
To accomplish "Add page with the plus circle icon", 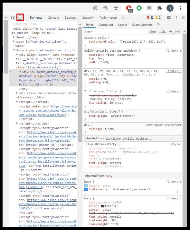I will tap(95, 8).
